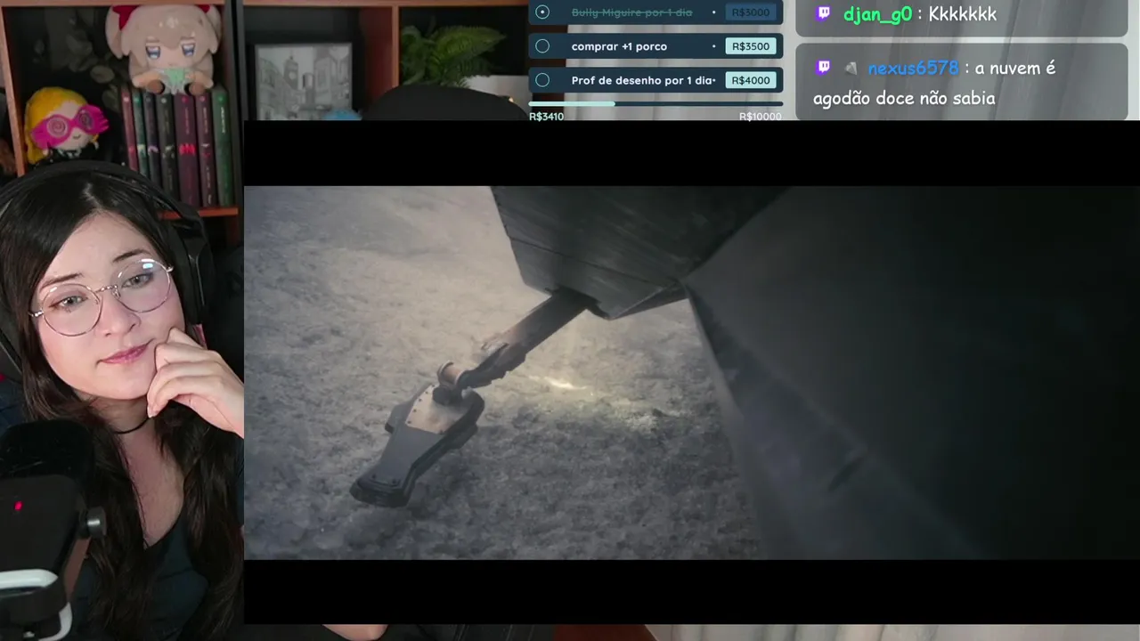Click the 'Prof de desenho por 1 dia' text
The width and height of the screenshot is (1140, 641).
click(643, 80)
